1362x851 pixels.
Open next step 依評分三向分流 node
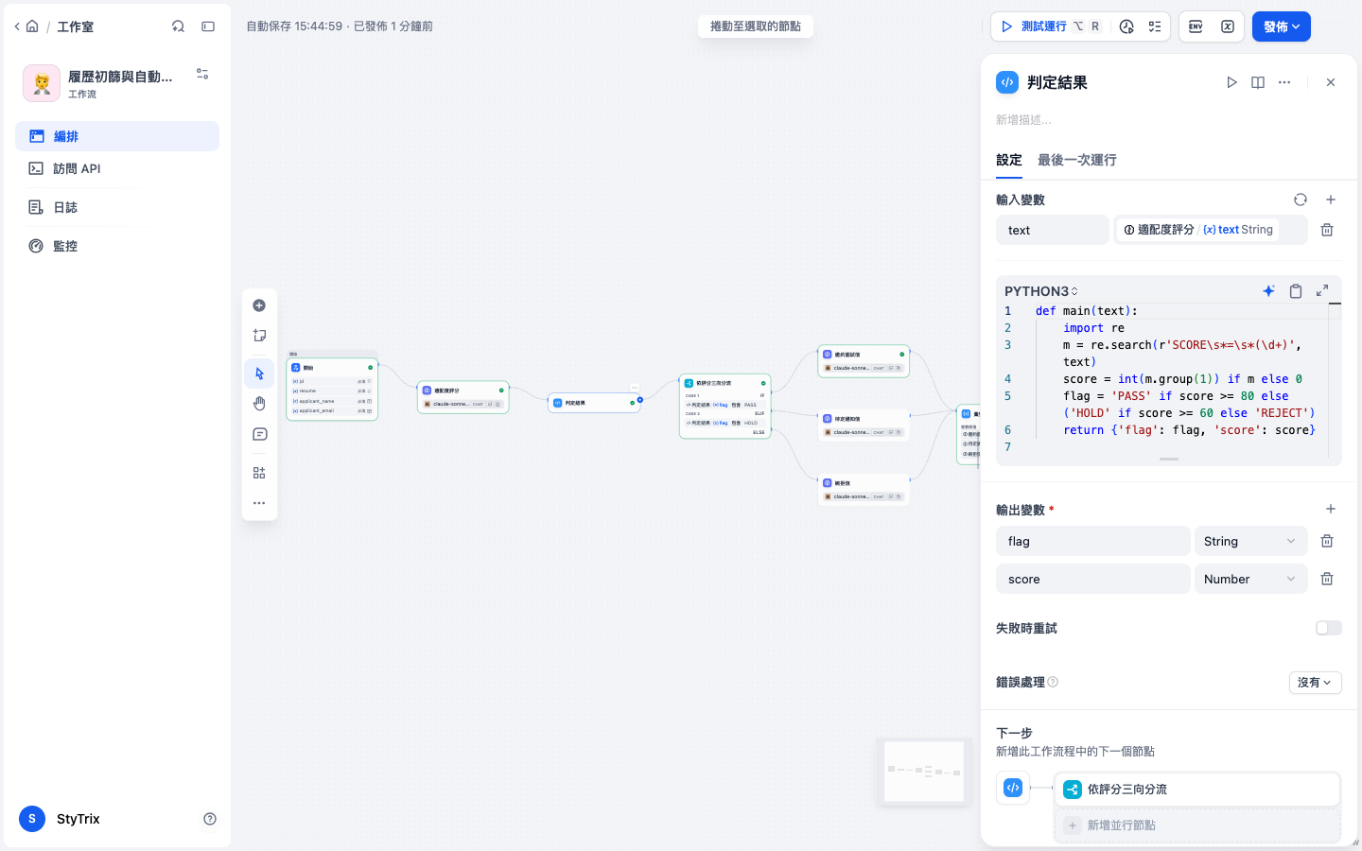(1197, 789)
